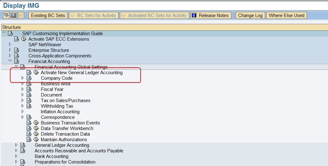Expand the Company Code node
Viewport: 328px width, 166px height.
(23, 78)
